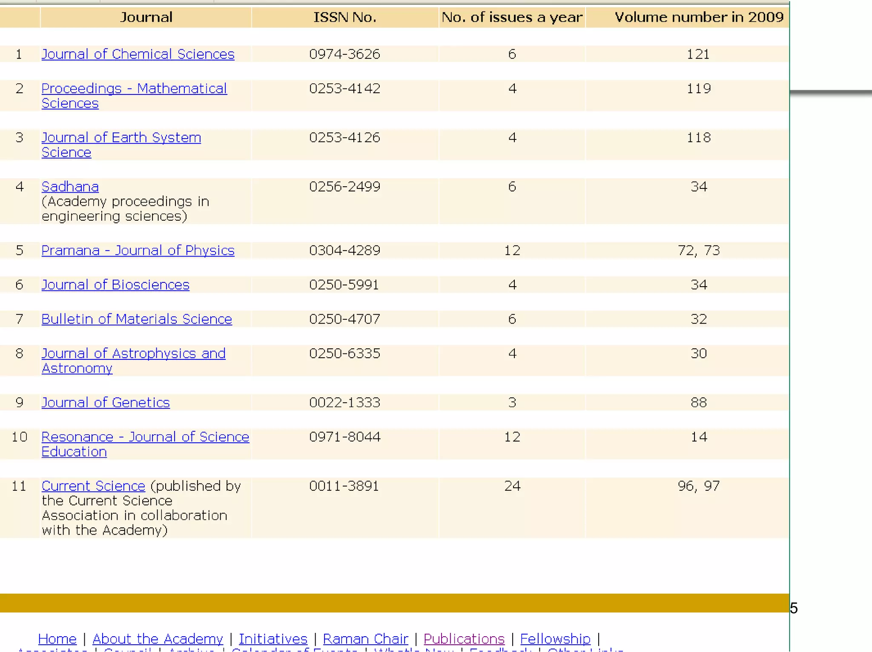
Task: Click the Current Science link
Action: (93, 486)
